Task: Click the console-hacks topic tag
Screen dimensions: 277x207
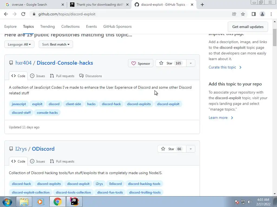Action: pos(47,113)
